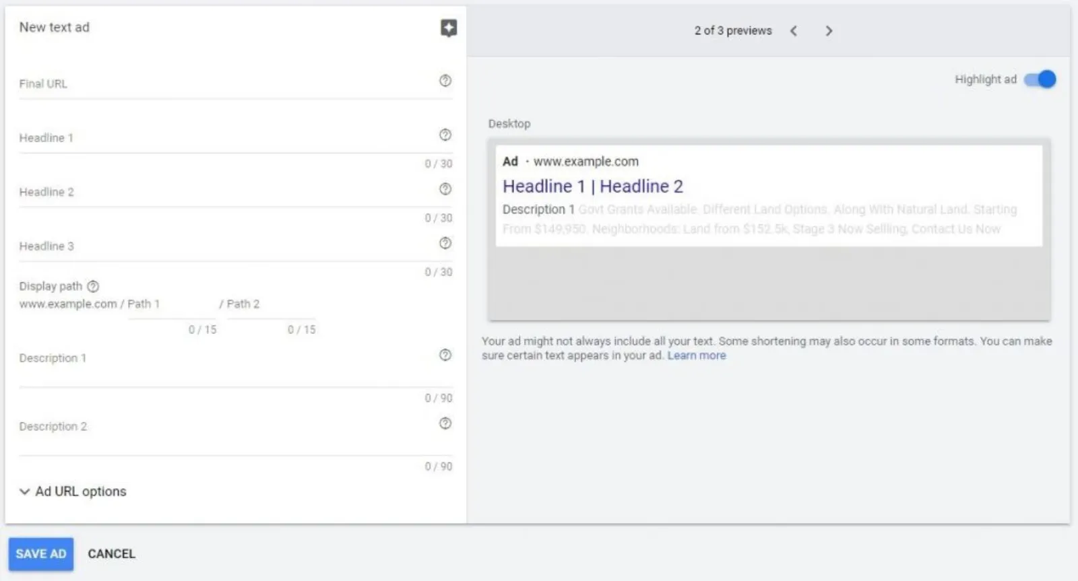Focus the Path 2 field
The height and width of the screenshot is (581, 1078).
pos(271,304)
